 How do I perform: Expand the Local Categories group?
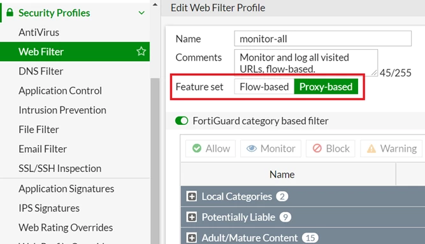(x=192, y=196)
